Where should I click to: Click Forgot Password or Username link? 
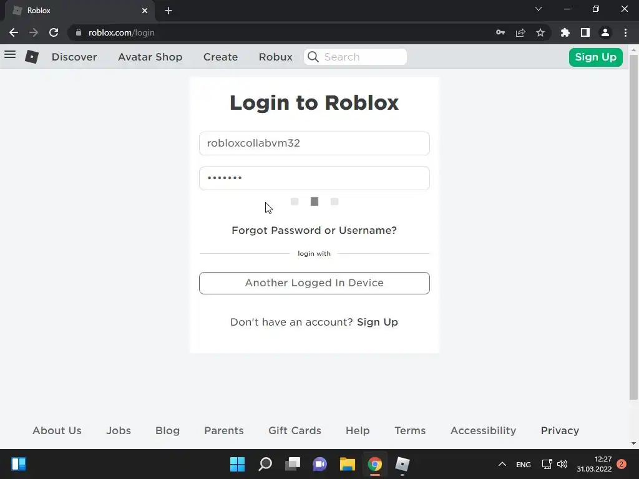click(x=314, y=231)
